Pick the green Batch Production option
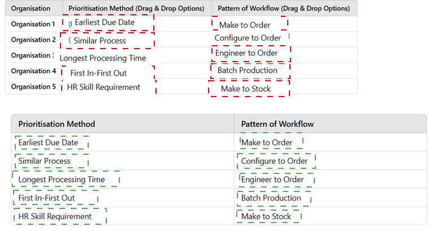The width and height of the screenshot is (429, 231). 274,198
